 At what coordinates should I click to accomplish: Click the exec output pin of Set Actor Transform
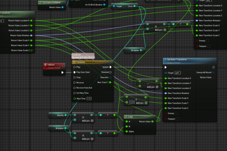tap(214, 68)
